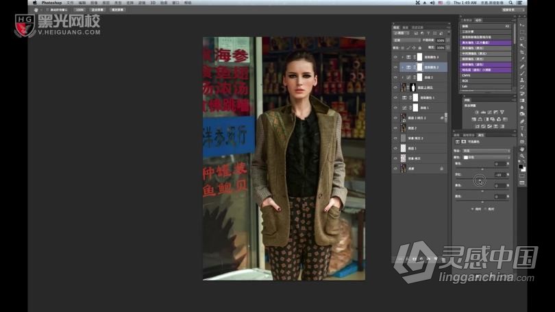This screenshot has width=555, height=312.
Task: Add an Exposure adjustment
Action: (496, 112)
